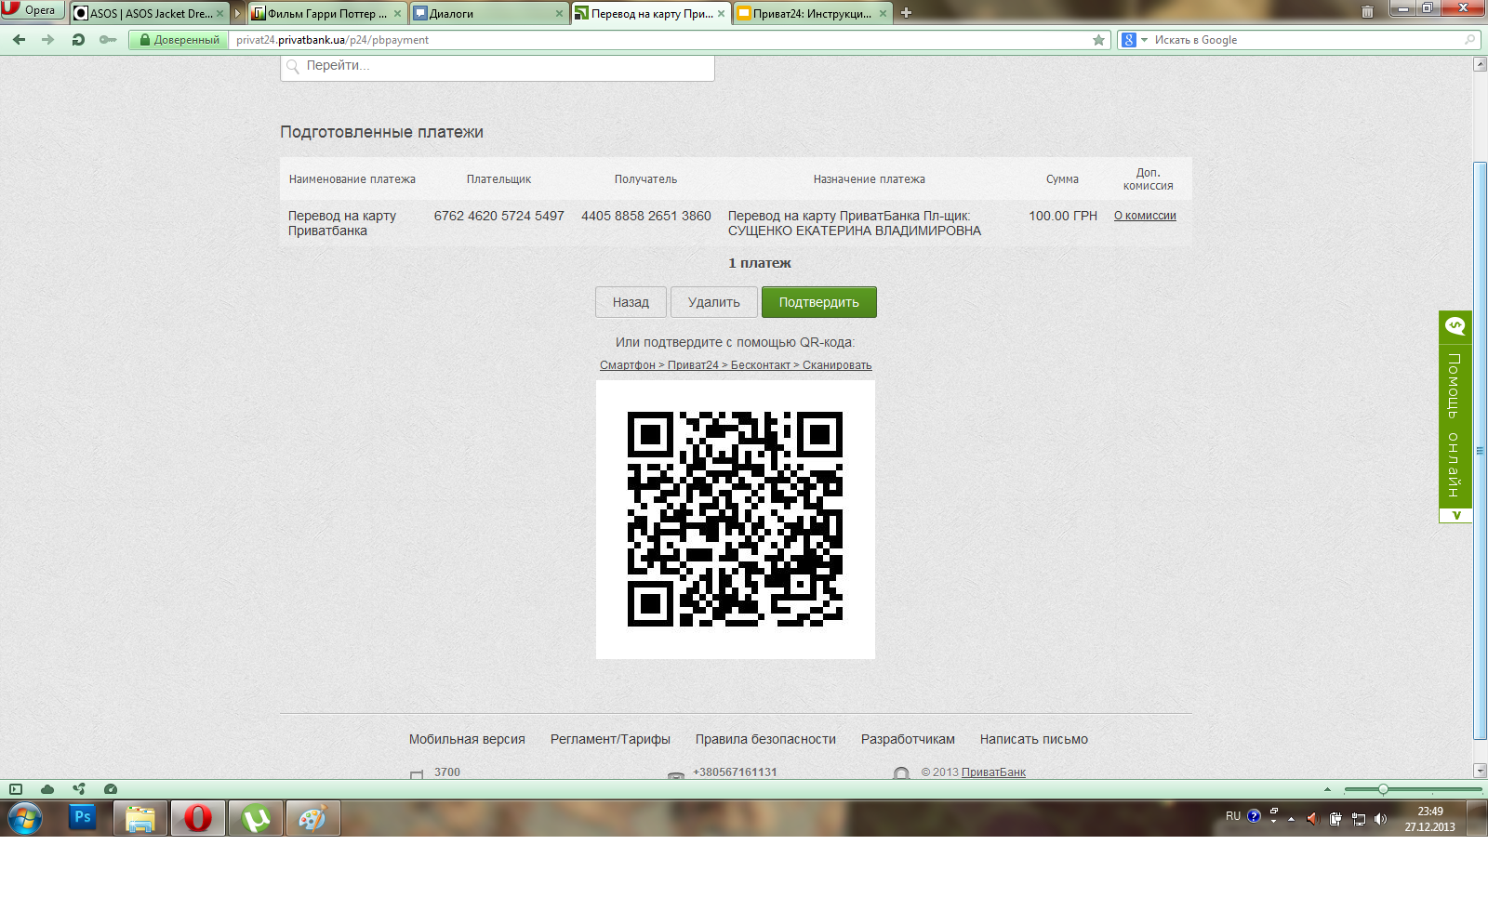This screenshot has height=924, width=1488.
Task: Show the Доверенный security badge details
Action: coord(179,40)
